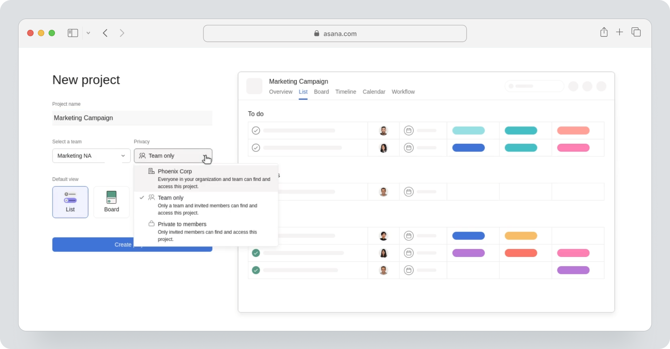
Task: Click the Share icon in the browser toolbar
Action: coord(603,33)
